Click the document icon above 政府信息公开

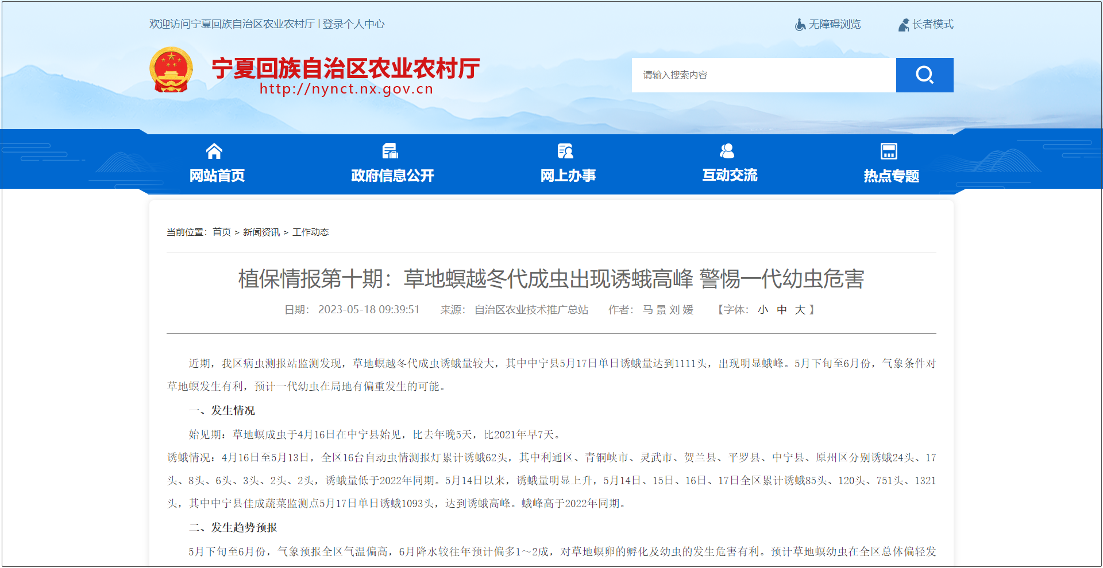[390, 151]
